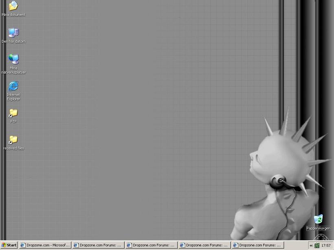Viewport: 334px width, 250px height.
Task: Open the Mina dokument folder icon
Action: tap(13, 6)
